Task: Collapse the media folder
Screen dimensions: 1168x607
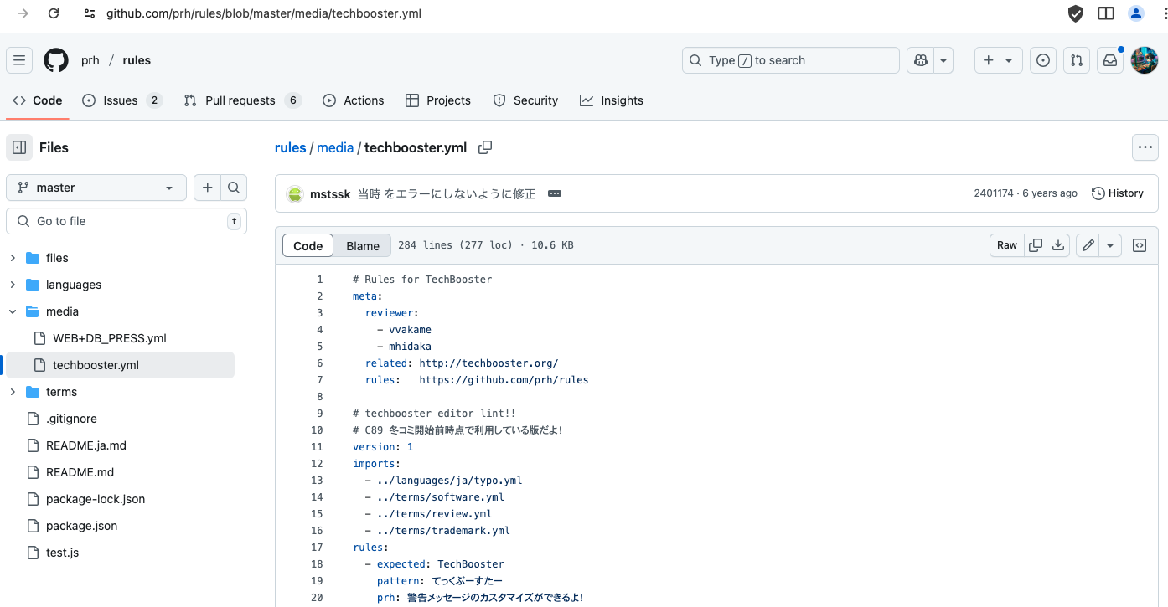Action: click(x=13, y=311)
